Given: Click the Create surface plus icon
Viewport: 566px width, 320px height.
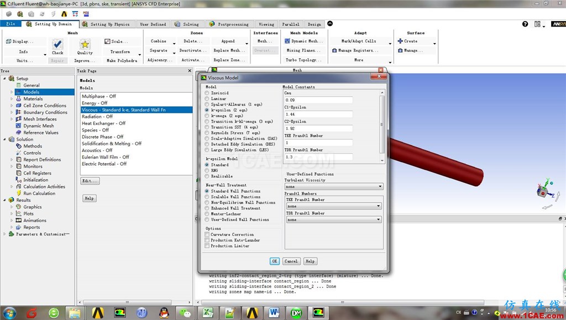Looking at the screenshot, I should 400,41.
